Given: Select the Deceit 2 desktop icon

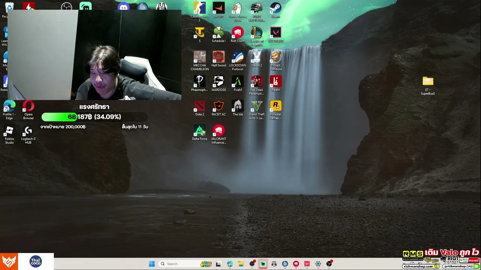Looking at the screenshot, I should pyautogui.click(x=257, y=59).
